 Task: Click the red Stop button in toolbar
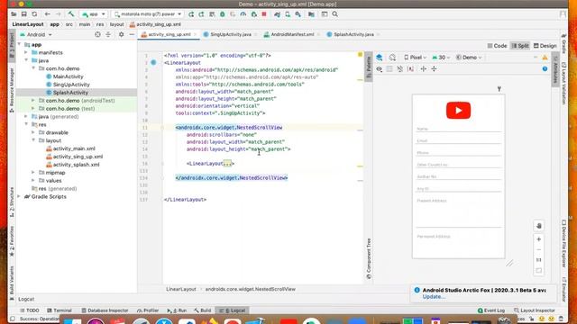pos(264,14)
